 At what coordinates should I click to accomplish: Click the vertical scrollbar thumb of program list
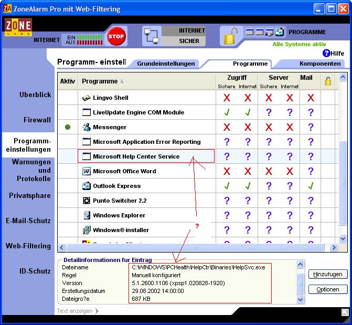point(343,183)
